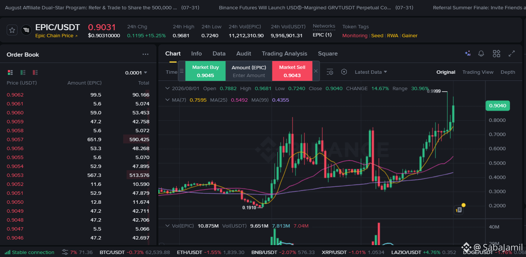Image resolution: width=526 pixels, height=257 pixels.
Task: Select the Depth chart mode
Action: coord(508,72)
